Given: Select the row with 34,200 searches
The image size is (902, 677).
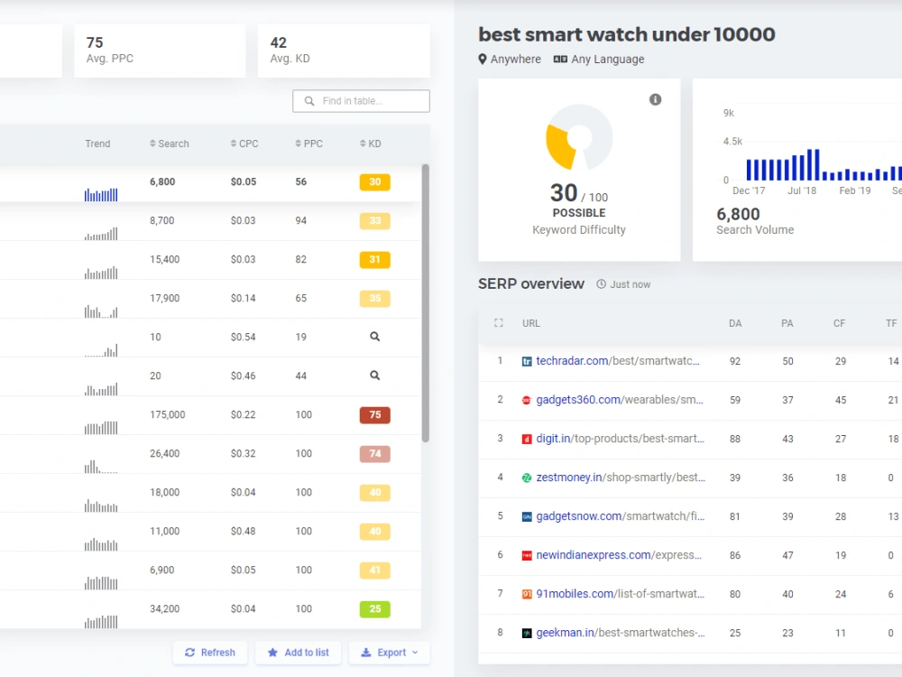Looking at the screenshot, I should (210, 609).
